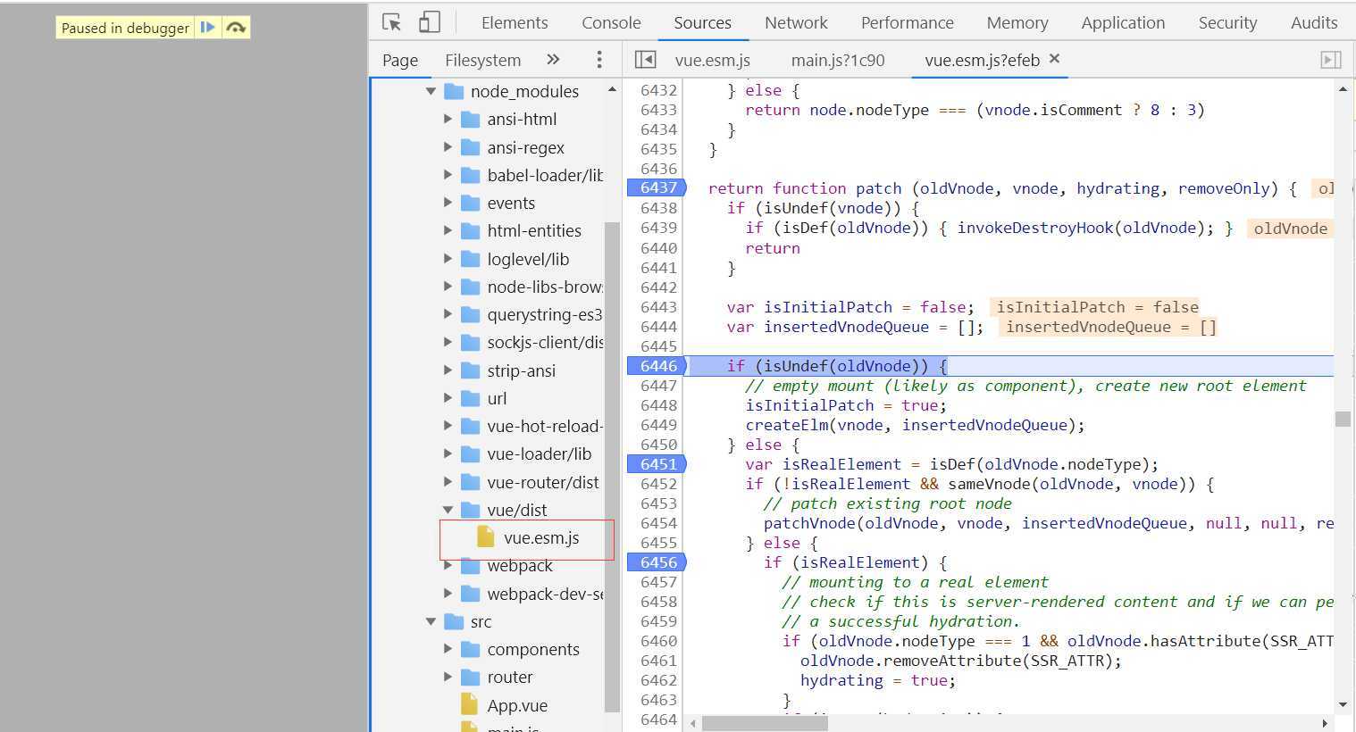Expand the loglevel/lib folder
1356x732 pixels.
click(448, 259)
